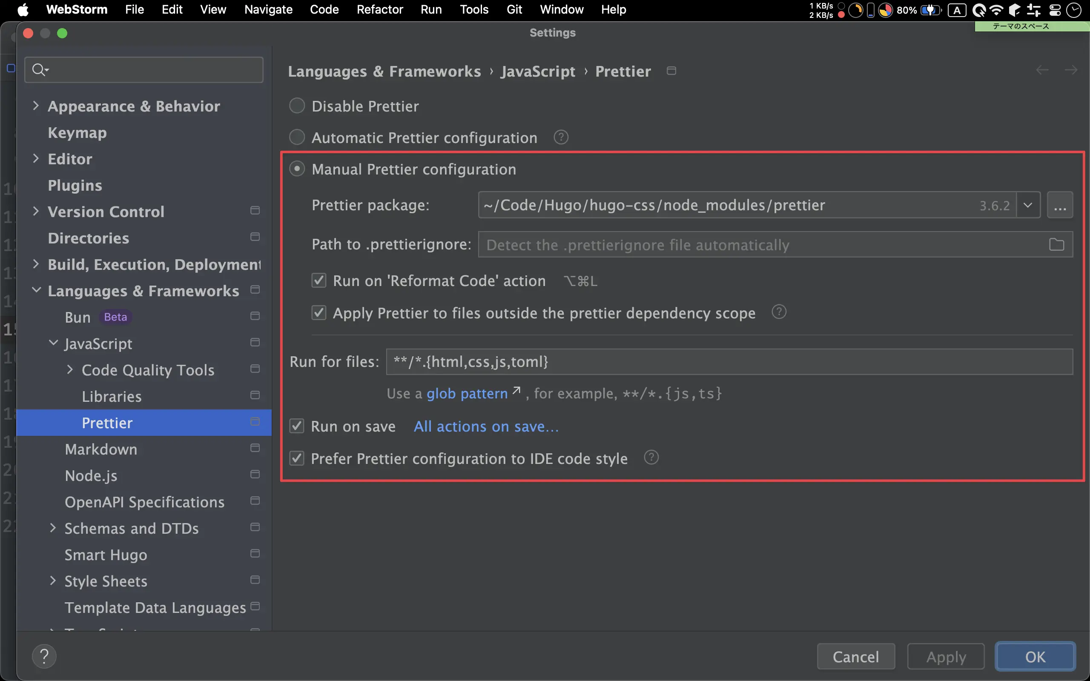
Task: Click the back arrow in the settings header
Action: pyautogui.click(x=1042, y=70)
